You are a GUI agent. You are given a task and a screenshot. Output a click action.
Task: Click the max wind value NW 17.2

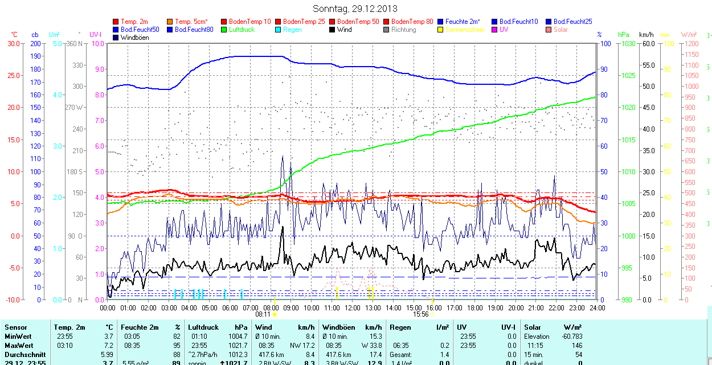click(x=302, y=346)
